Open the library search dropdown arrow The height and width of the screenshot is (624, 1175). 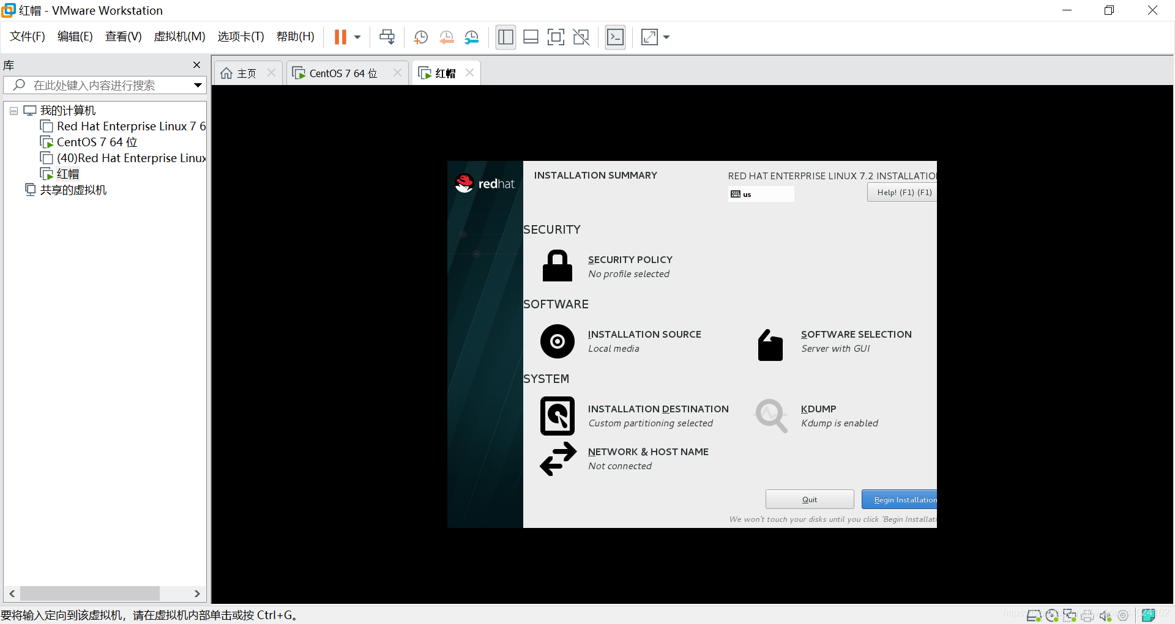[x=198, y=85]
